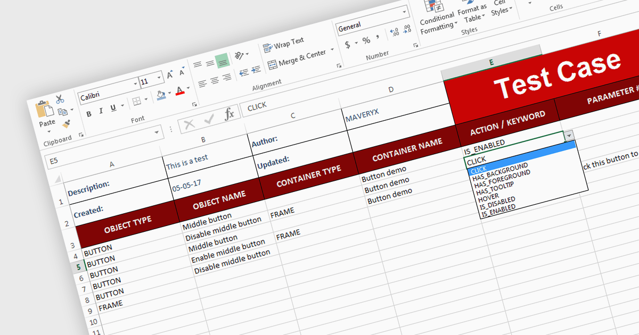Screen dimensions: 639x335
Task: Open the Fill Color dropdown arrow
Action: click(x=169, y=94)
